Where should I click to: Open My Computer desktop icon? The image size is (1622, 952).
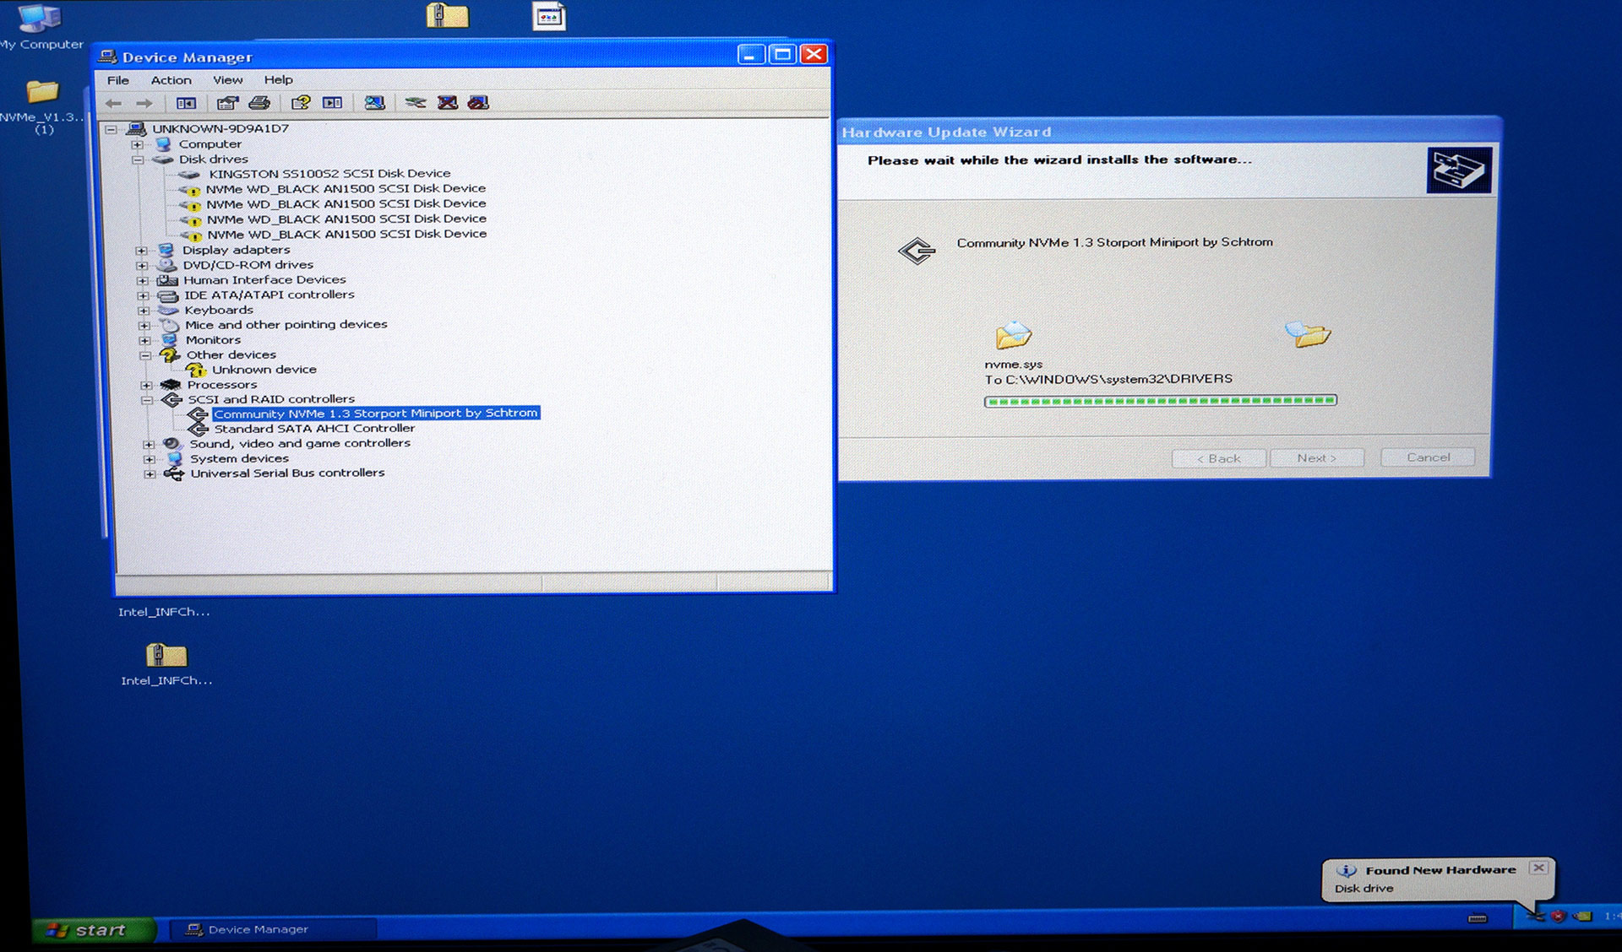39,21
